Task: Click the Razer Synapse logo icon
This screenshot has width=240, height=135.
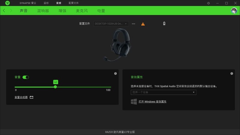Action: coord(7,3)
